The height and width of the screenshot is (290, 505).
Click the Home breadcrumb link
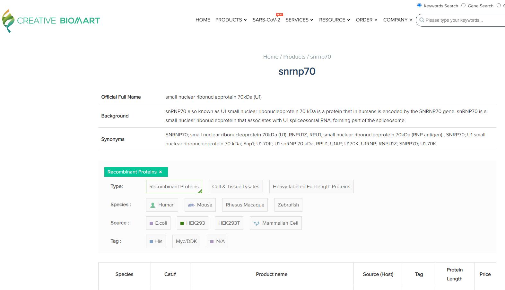coord(271,57)
